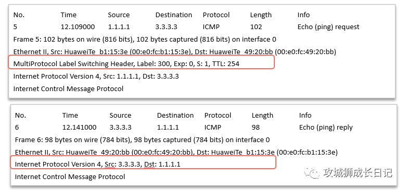Click the Length column header in bottom table
The image size is (405, 190).
pos(262,116)
